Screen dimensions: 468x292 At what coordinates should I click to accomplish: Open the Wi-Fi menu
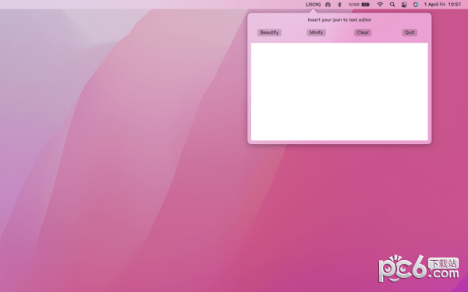(380, 5)
